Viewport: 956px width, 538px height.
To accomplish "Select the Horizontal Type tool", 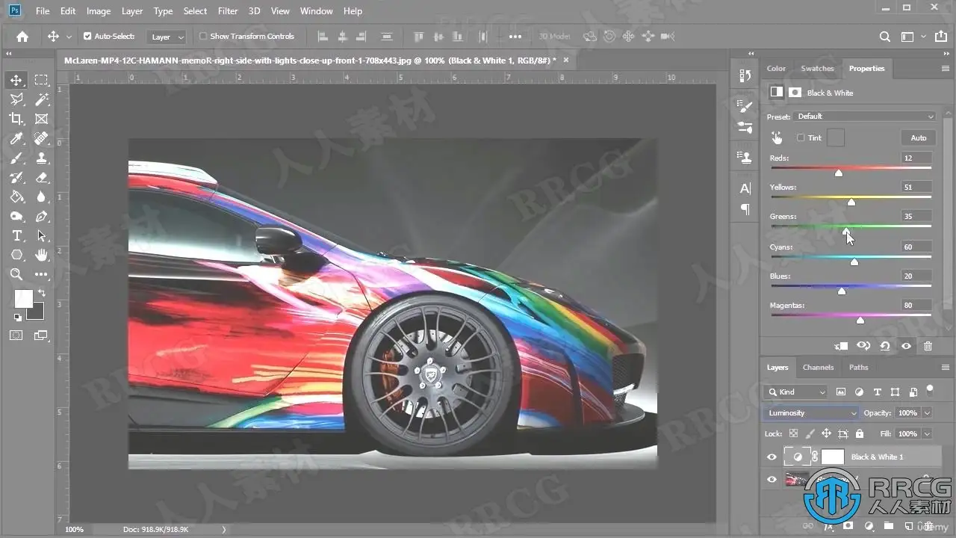I will (x=16, y=236).
